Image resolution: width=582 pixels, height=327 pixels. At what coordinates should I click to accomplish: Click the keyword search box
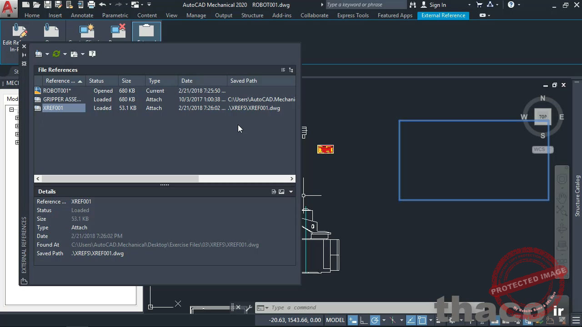(366, 5)
